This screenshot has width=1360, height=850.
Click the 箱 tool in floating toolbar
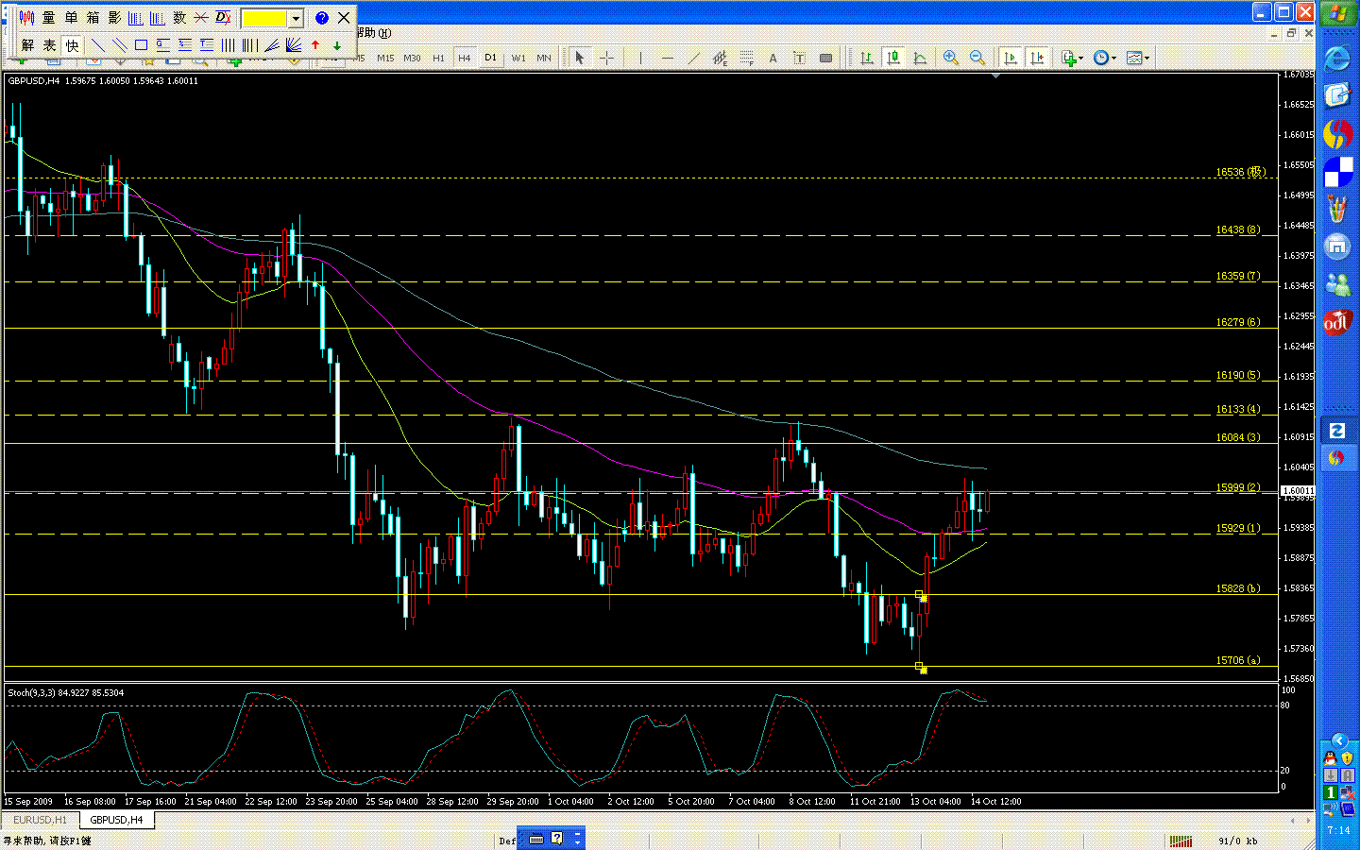[93, 18]
